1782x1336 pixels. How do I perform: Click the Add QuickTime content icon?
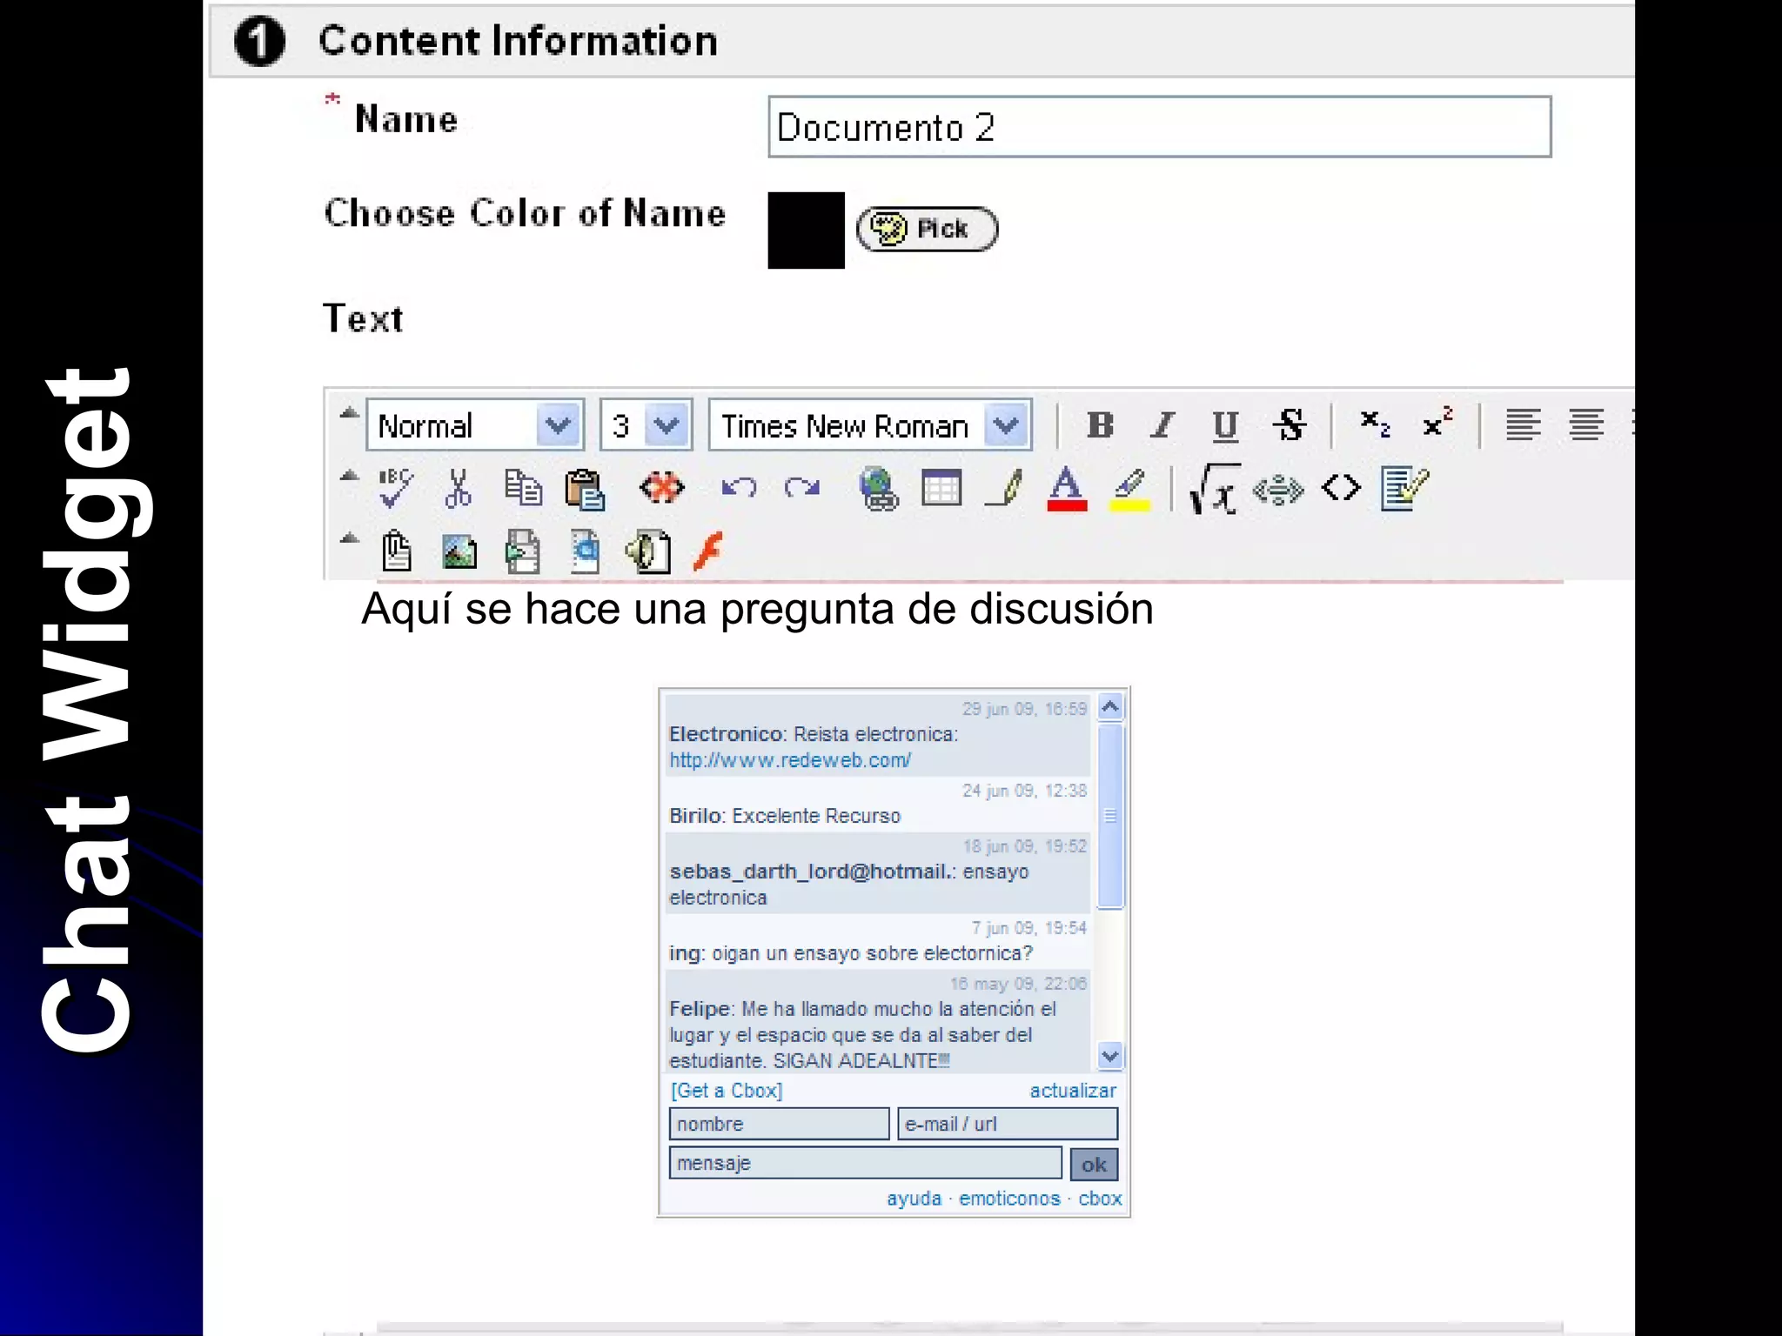tap(585, 551)
